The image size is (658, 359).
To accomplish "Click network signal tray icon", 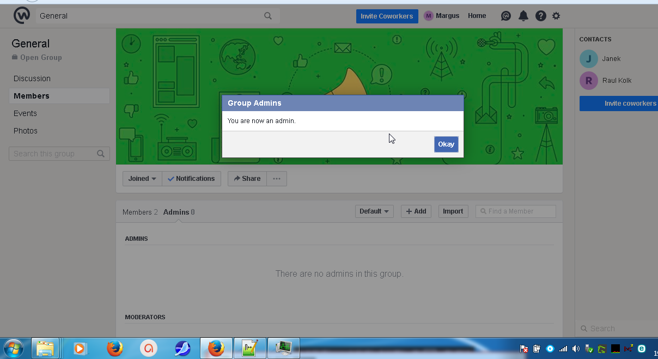I will pyautogui.click(x=563, y=349).
